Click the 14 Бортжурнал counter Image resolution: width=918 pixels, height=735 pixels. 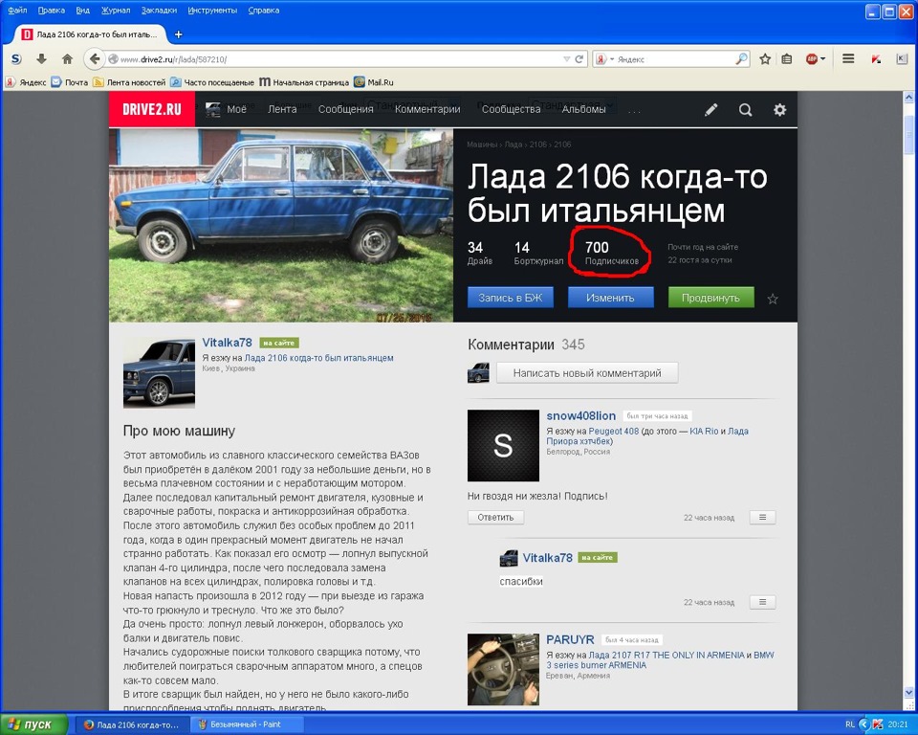(538, 254)
